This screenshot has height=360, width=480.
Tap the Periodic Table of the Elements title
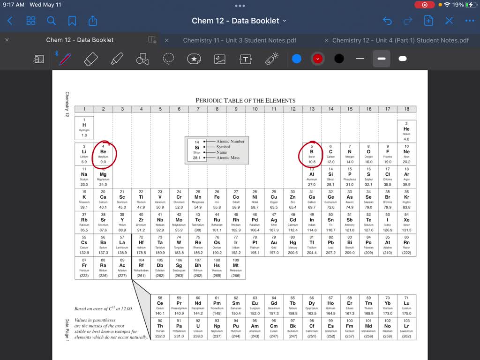(246, 100)
